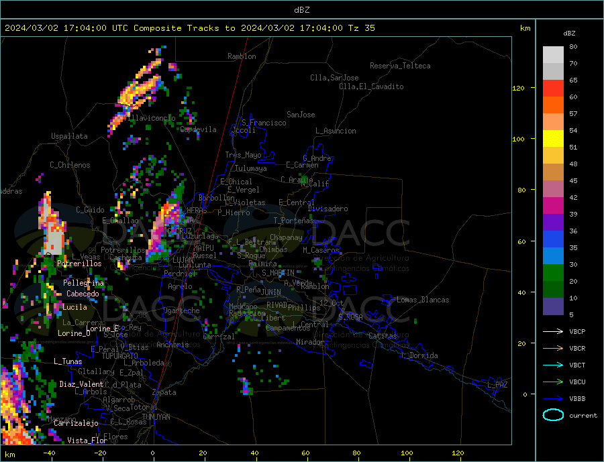Image resolution: width=604 pixels, height=462 pixels.
Task: Click the Diaz_Valent label
Action: click(x=81, y=384)
